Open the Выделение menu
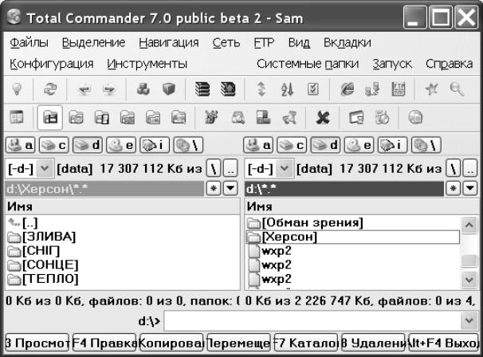The image size is (483, 357). [93, 42]
